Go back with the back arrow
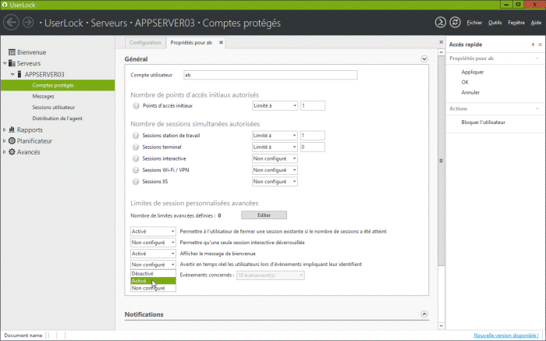 click(11, 23)
